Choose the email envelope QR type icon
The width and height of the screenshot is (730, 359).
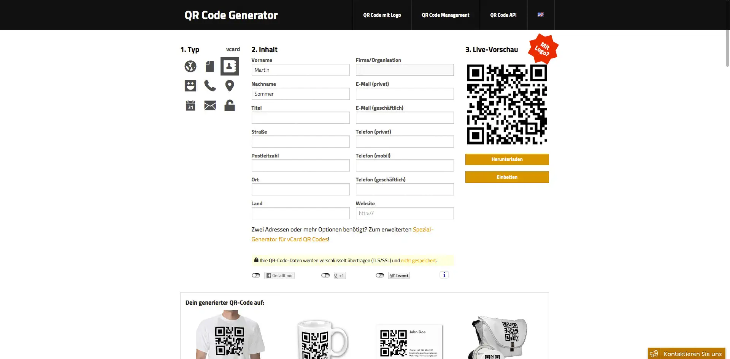(x=210, y=105)
